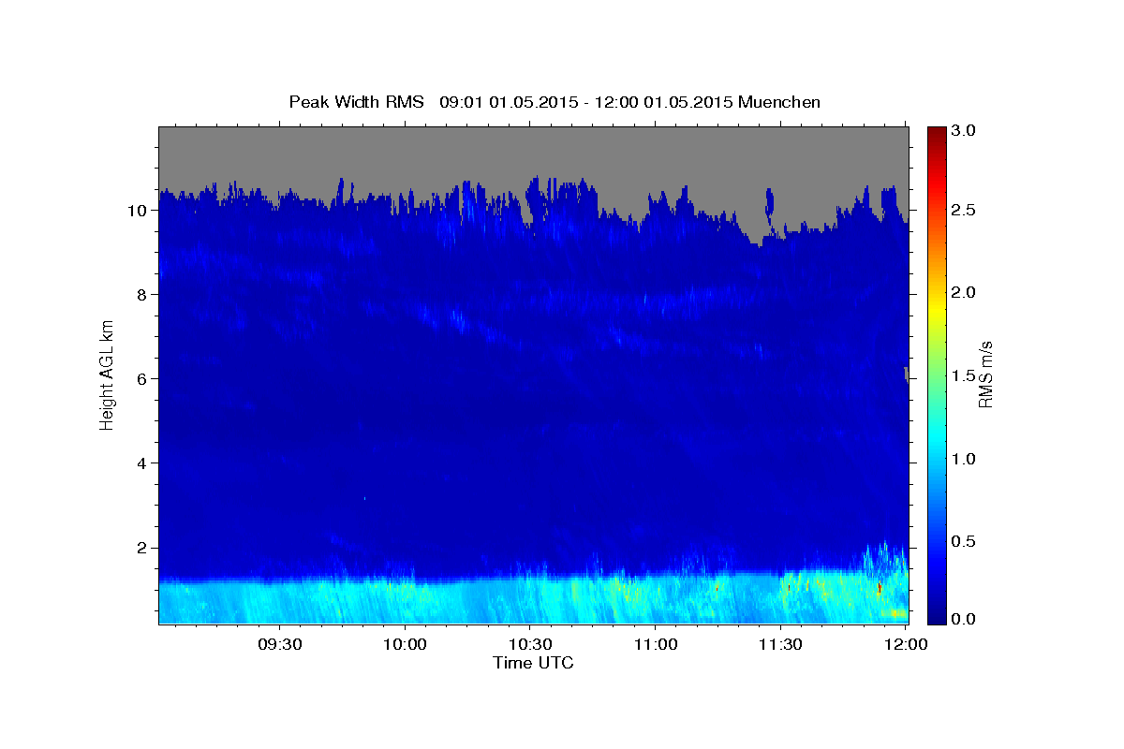The height and width of the screenshot is (749, 1124).
Task: Click the colorbar value '1.0'
Action: [x=965, y=459]
